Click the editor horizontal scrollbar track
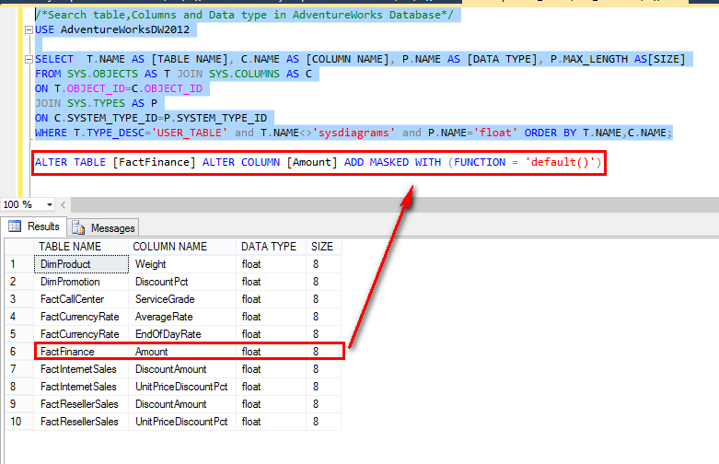This screenshot has width=719, height=464. click(394, 204)
